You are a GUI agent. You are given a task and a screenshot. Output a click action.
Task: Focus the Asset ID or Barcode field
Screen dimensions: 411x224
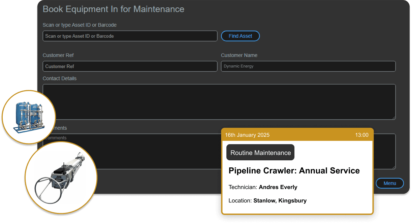click(x=130, y=36)
